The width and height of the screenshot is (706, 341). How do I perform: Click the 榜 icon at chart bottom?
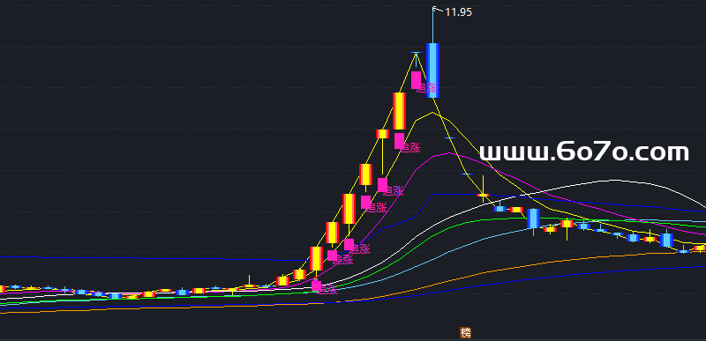[x=466, y=333]
